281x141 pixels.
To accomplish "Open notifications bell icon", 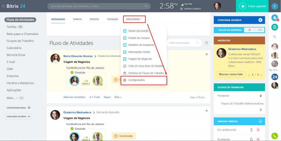I will tap(274, 18).
